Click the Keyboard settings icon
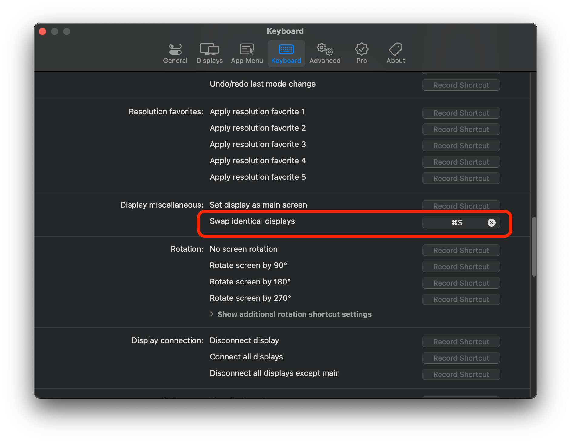This screenshot has width=571, height=443. (x=286, y=53)
